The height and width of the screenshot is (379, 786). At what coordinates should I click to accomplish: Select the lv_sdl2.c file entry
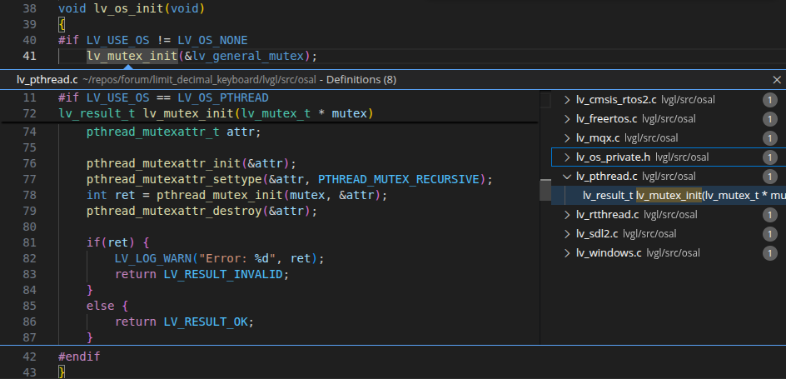click(599, 234)
